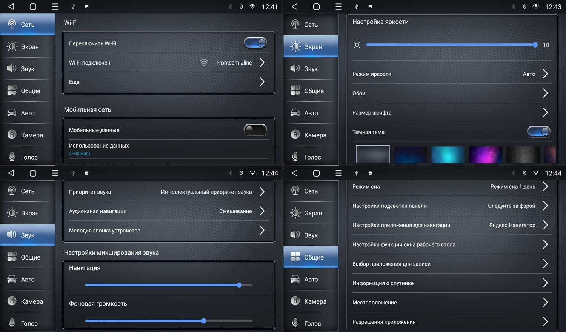The height and width of the screenshot is (332, 566).
Task: Click the highlighted Экран sun icon in the sidebar
Action: 295,46
